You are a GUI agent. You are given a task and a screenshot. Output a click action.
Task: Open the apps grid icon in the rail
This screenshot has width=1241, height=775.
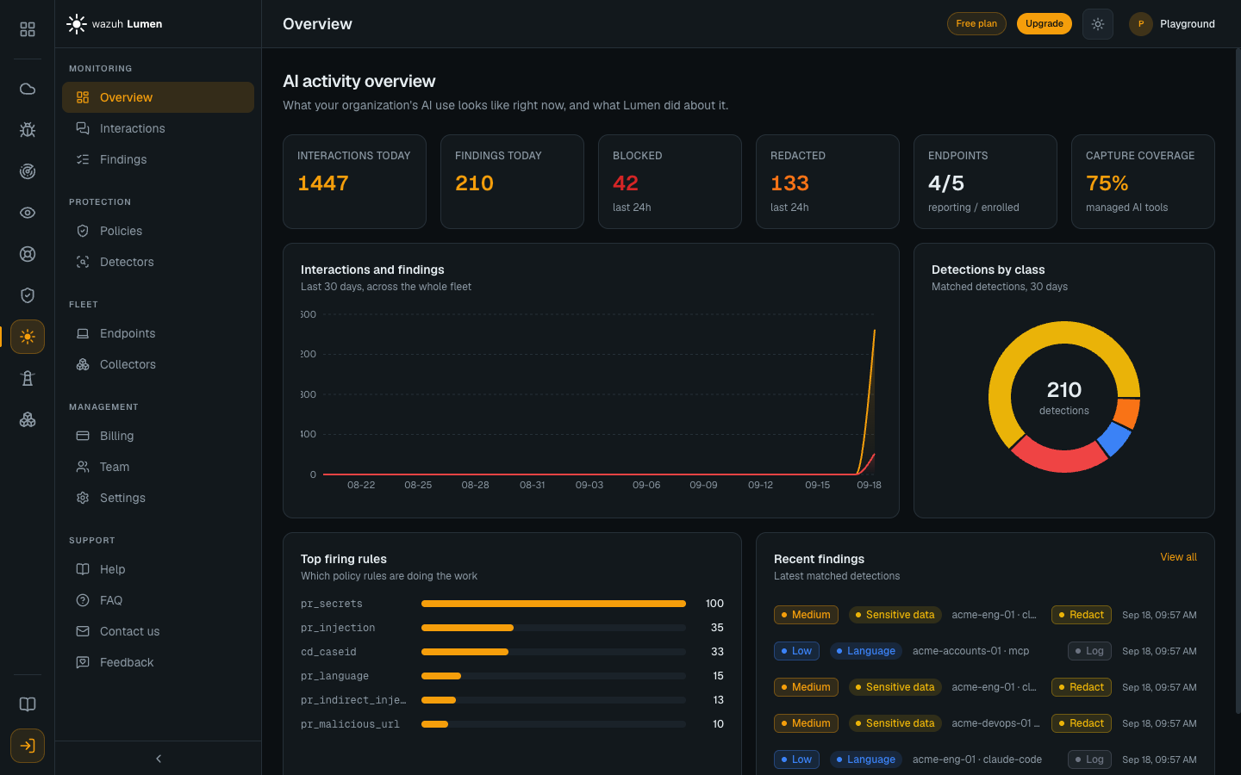[28, 29]
